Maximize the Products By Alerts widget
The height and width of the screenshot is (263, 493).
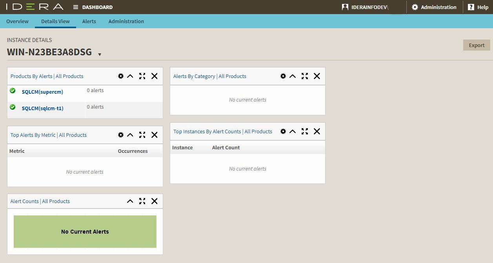click(142, 76)
